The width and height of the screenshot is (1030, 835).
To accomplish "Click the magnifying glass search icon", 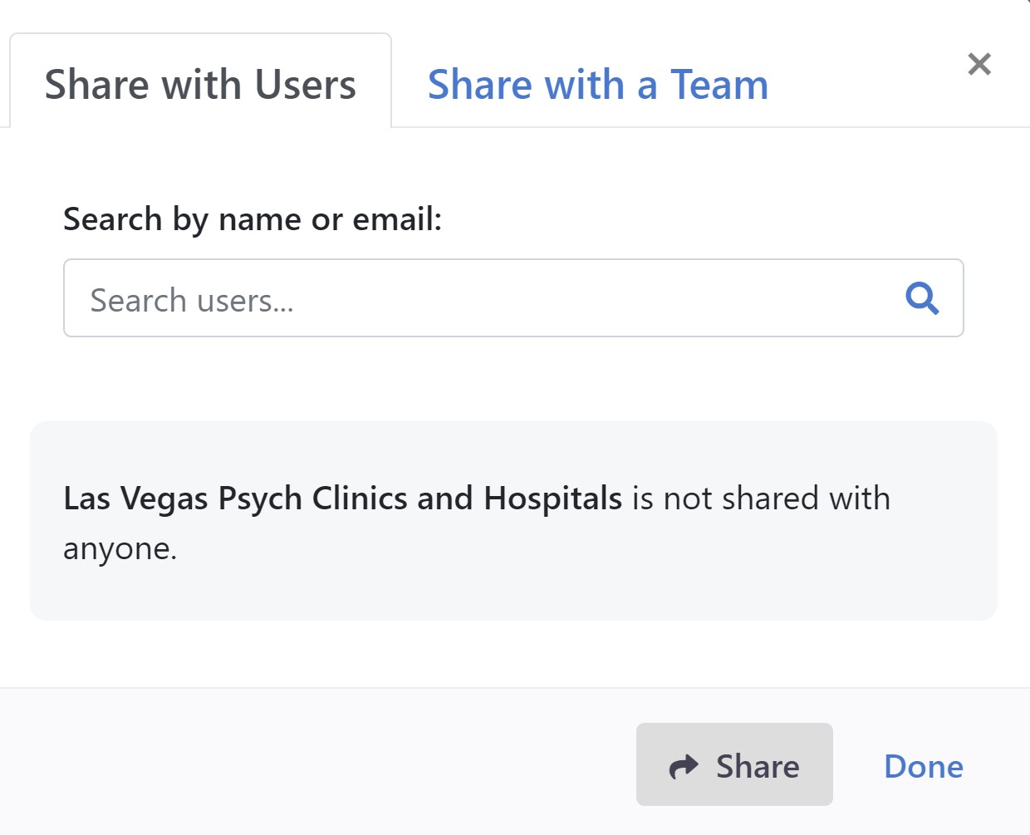I will click(922, 297).
